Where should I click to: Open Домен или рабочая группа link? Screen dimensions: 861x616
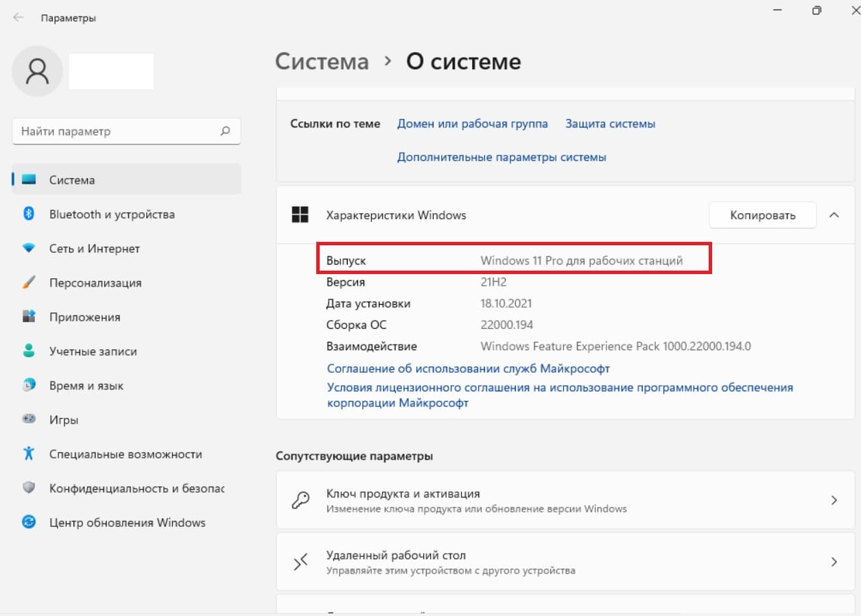pos(473,123)
